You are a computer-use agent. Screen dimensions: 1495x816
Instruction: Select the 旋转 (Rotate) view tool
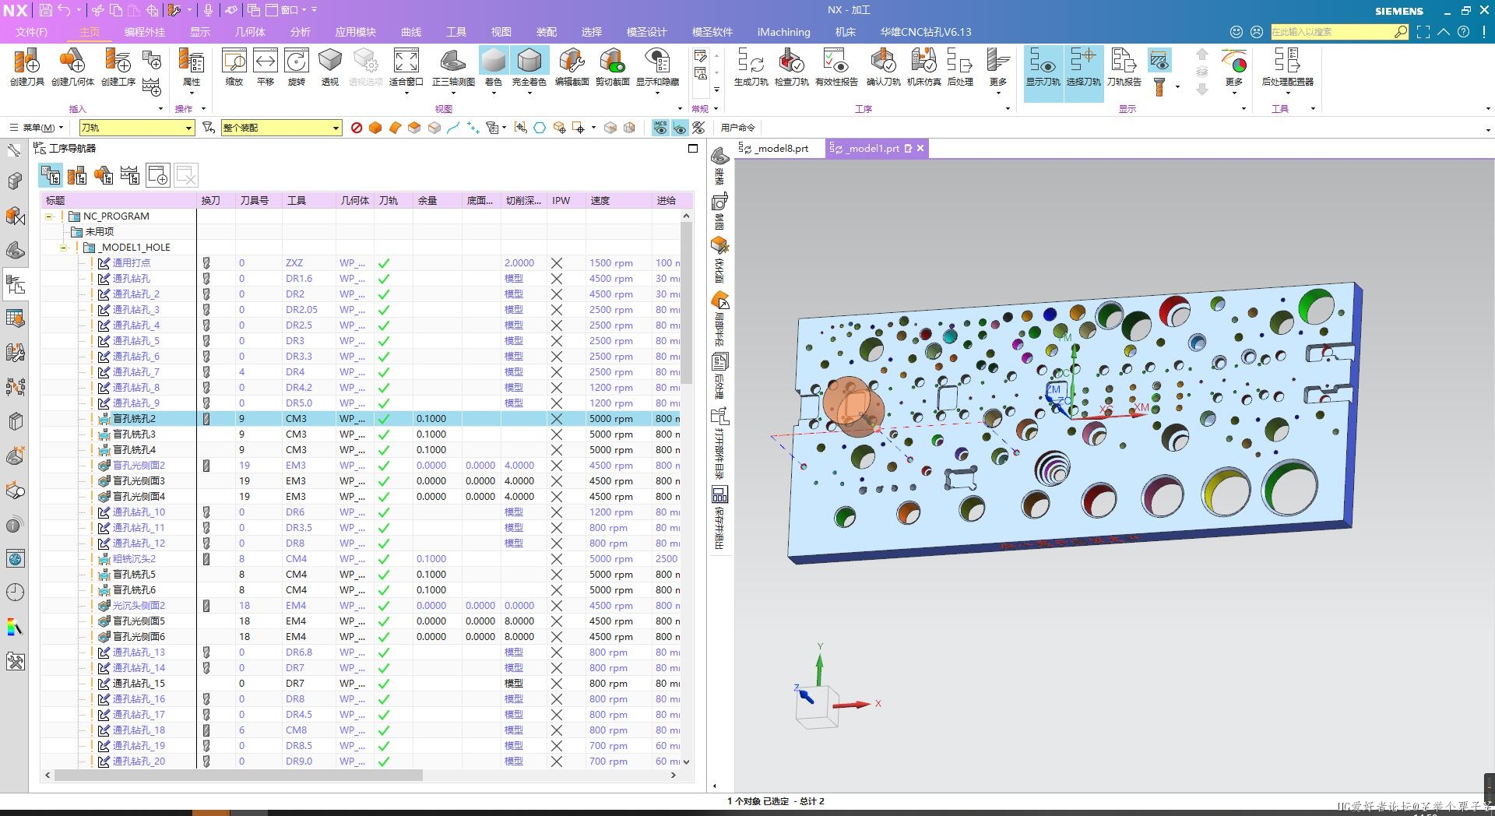point(297,66)
